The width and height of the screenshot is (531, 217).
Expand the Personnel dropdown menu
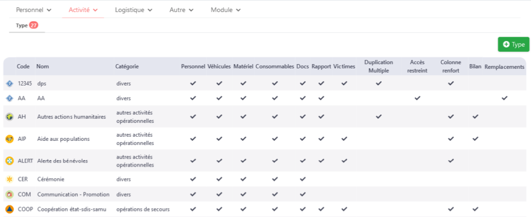point(34,10)
